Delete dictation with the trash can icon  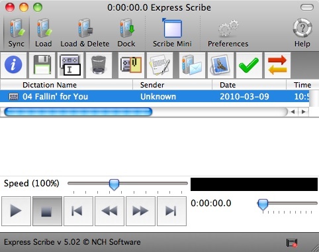99,65
